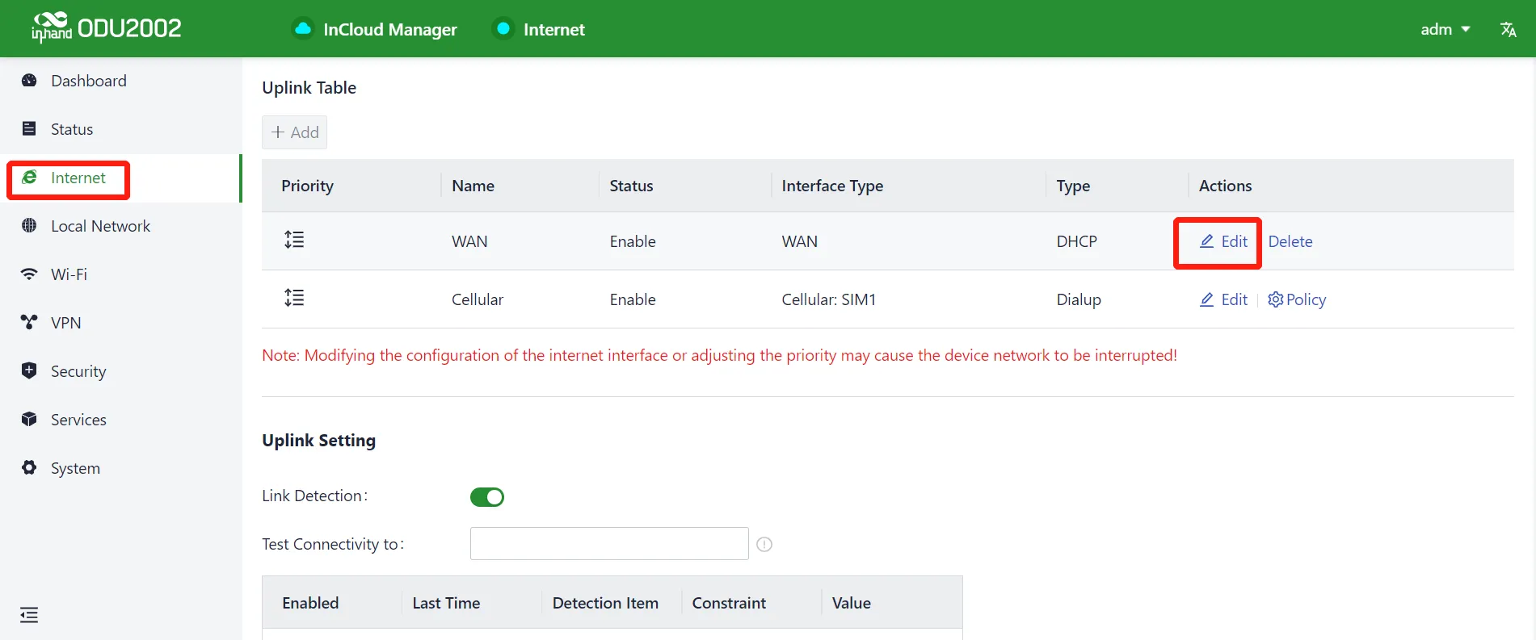Screen dimensions: 1536x640
Task: Click the VPN nodes icon
Action: click(x=29, y=323)
